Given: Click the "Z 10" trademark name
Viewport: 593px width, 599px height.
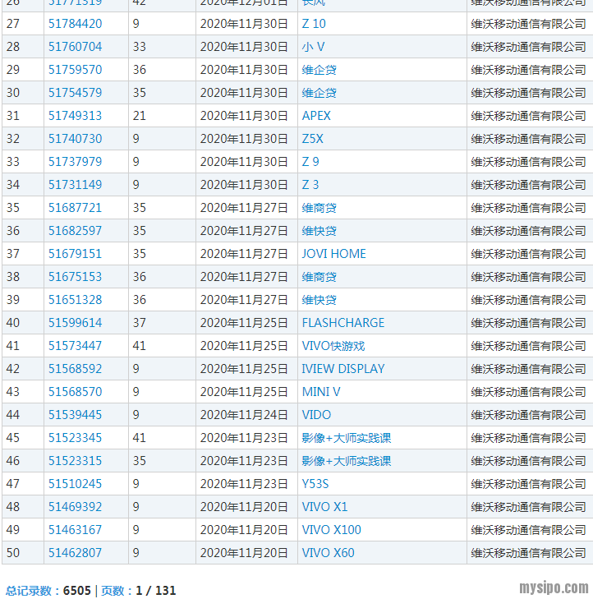Looking at the screenshot, I should (x=314, y=24).
